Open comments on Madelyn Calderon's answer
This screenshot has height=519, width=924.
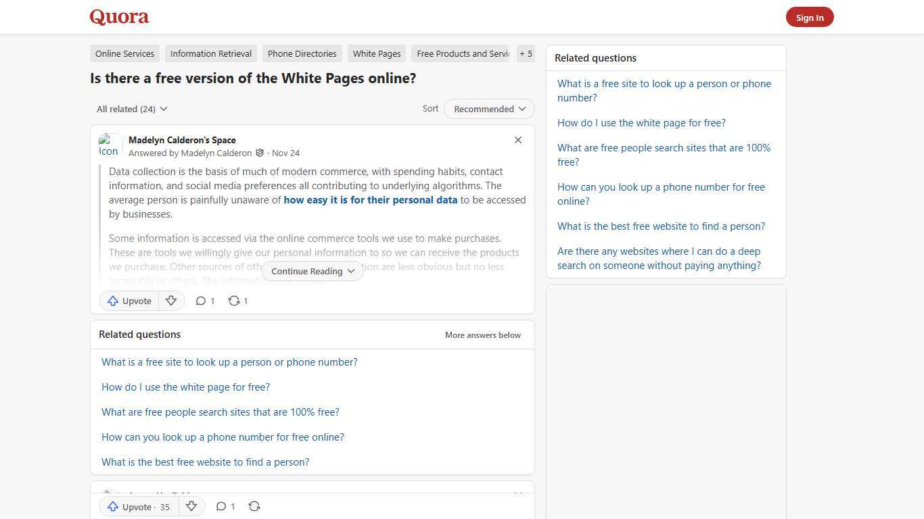[x=204, y=301]
